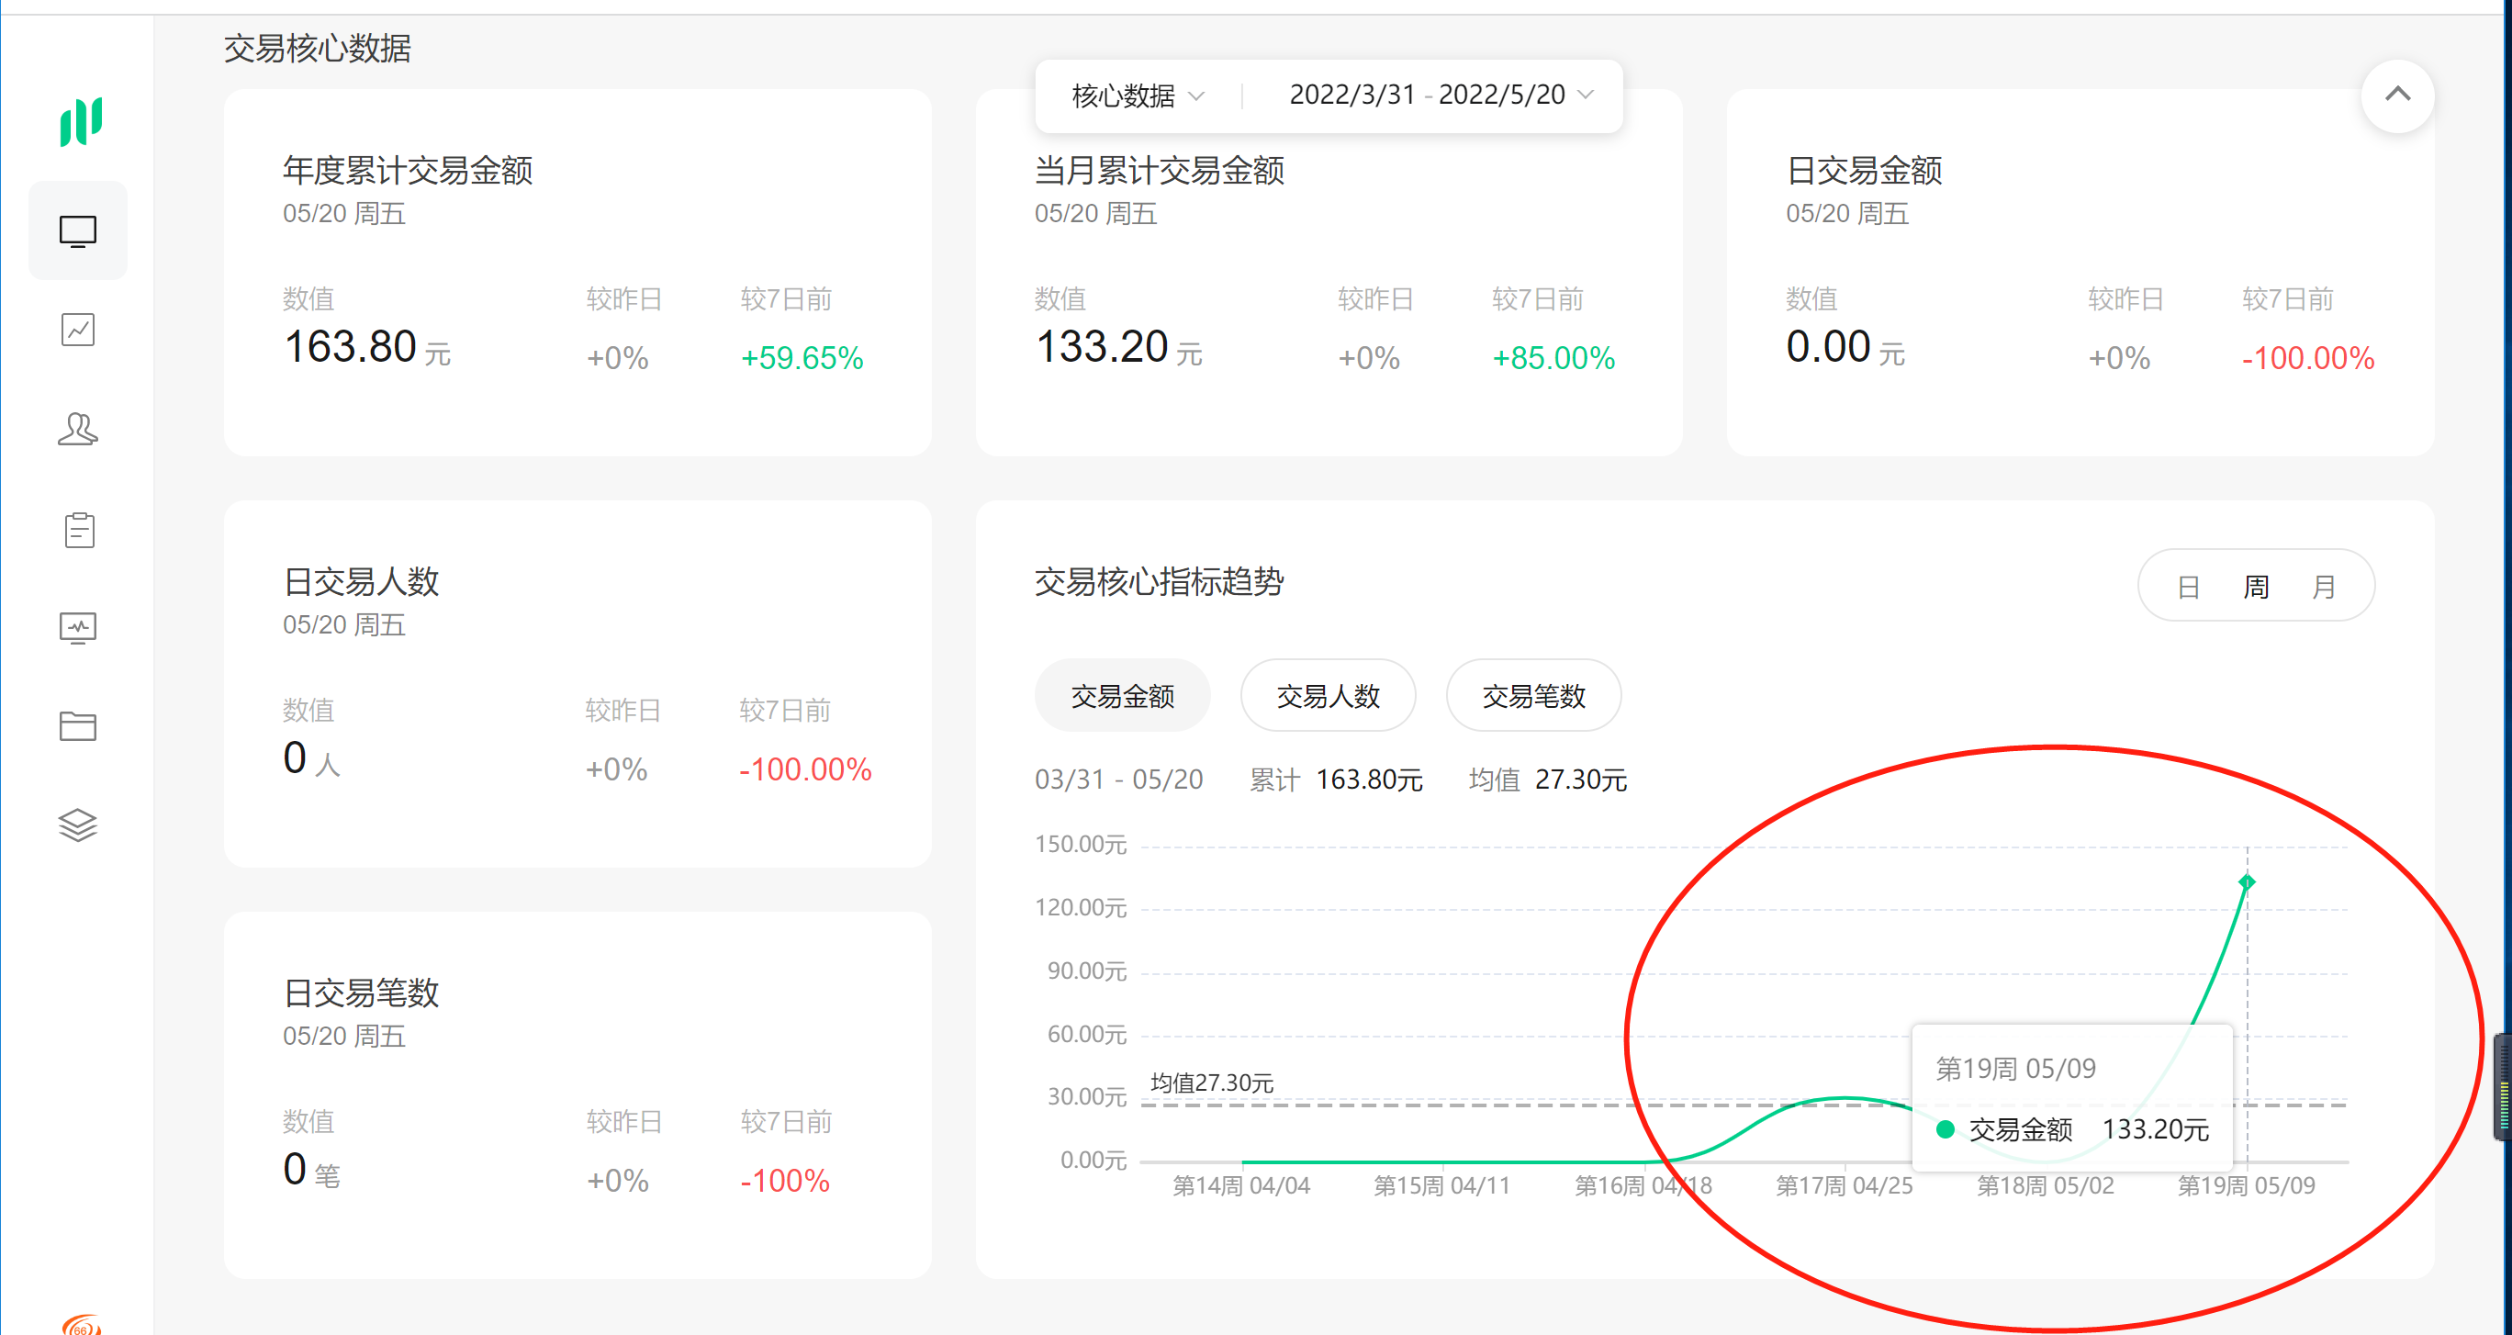
Task: Open the clipboard orders sidebar icon
Action: point(78,530)
